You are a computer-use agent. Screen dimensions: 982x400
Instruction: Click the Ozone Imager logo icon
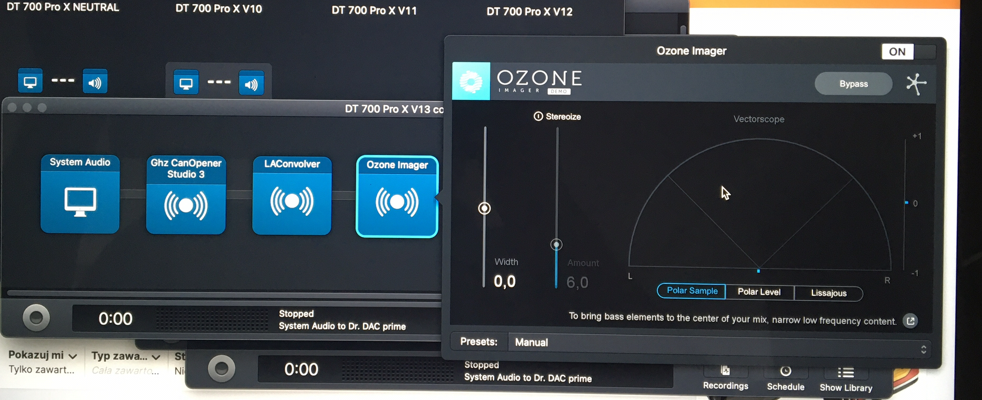[x=471, y=81]
